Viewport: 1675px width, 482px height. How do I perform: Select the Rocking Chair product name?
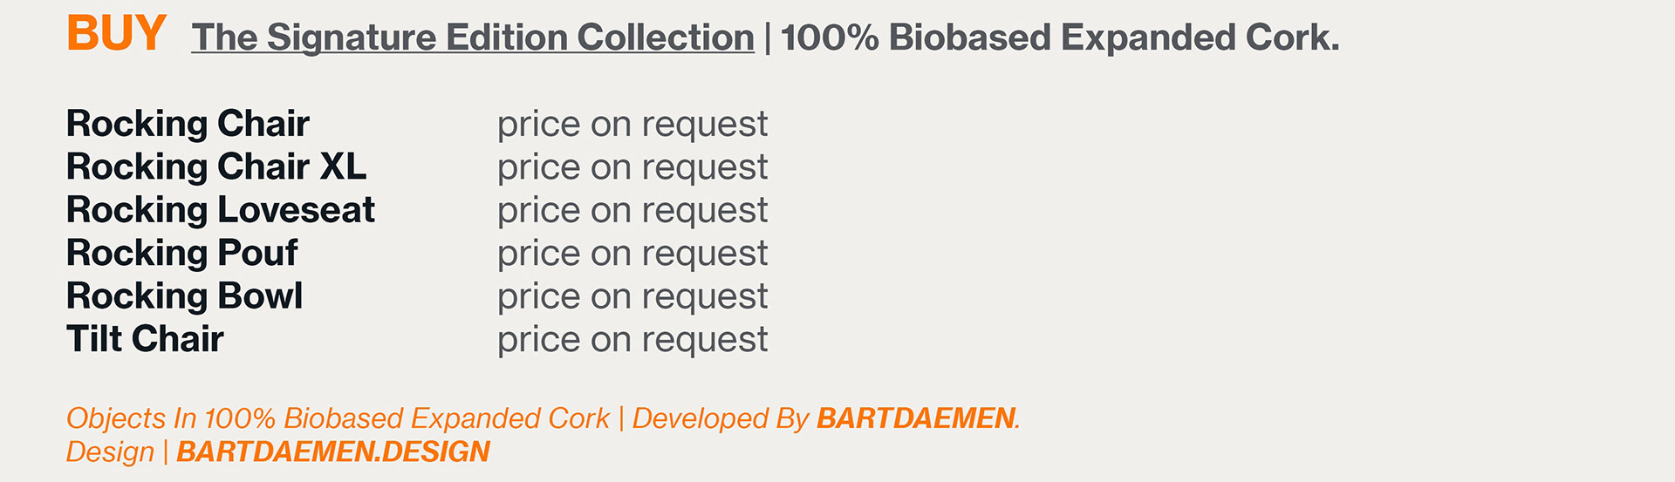coord(188,124)
